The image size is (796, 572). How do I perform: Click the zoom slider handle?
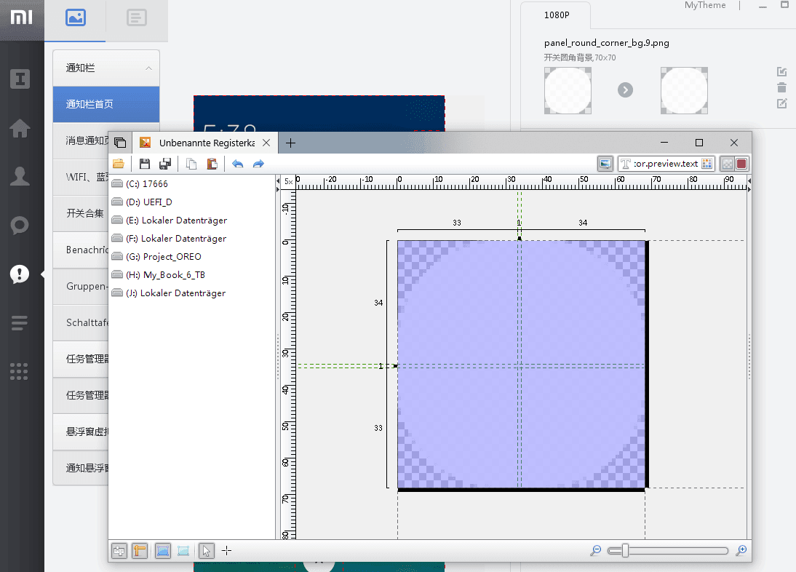[x=626, y=551]
